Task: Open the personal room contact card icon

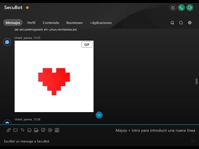Action: [57, 130]
